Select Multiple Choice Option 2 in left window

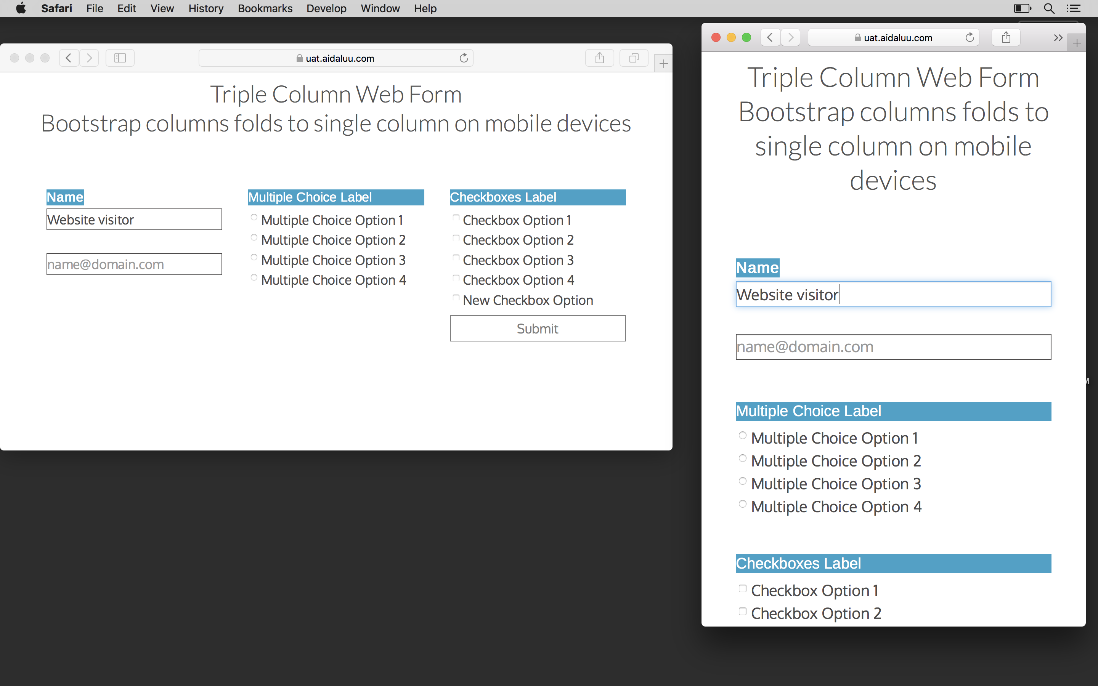click(x=254, y=238)
